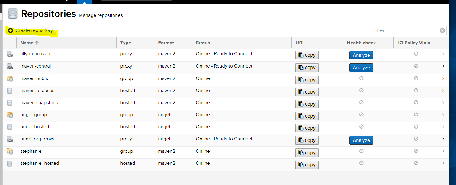Screen dimensions: 456x185
Task: Click the nuget-hosted health check unavailable icon
Action: [x=361, y=126]
